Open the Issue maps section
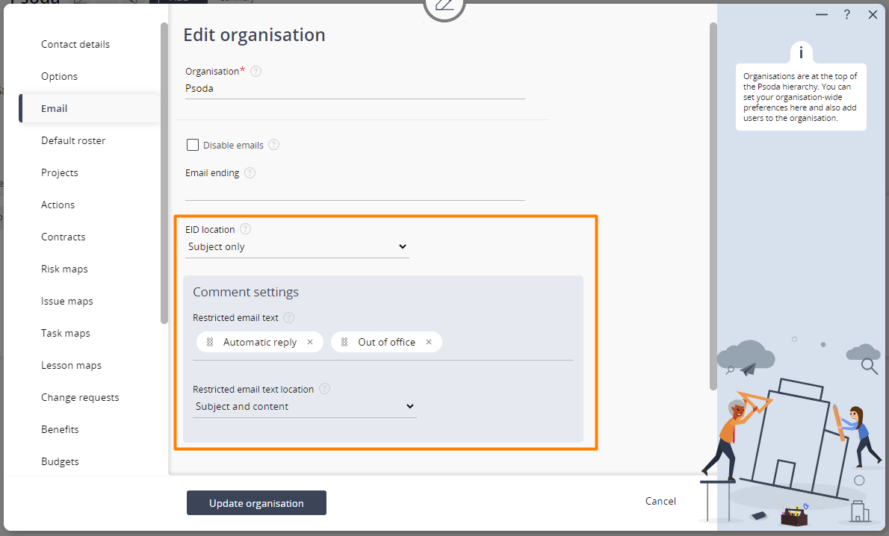The width and height of the screenshot is (889, 536). [x=67, y=301]
